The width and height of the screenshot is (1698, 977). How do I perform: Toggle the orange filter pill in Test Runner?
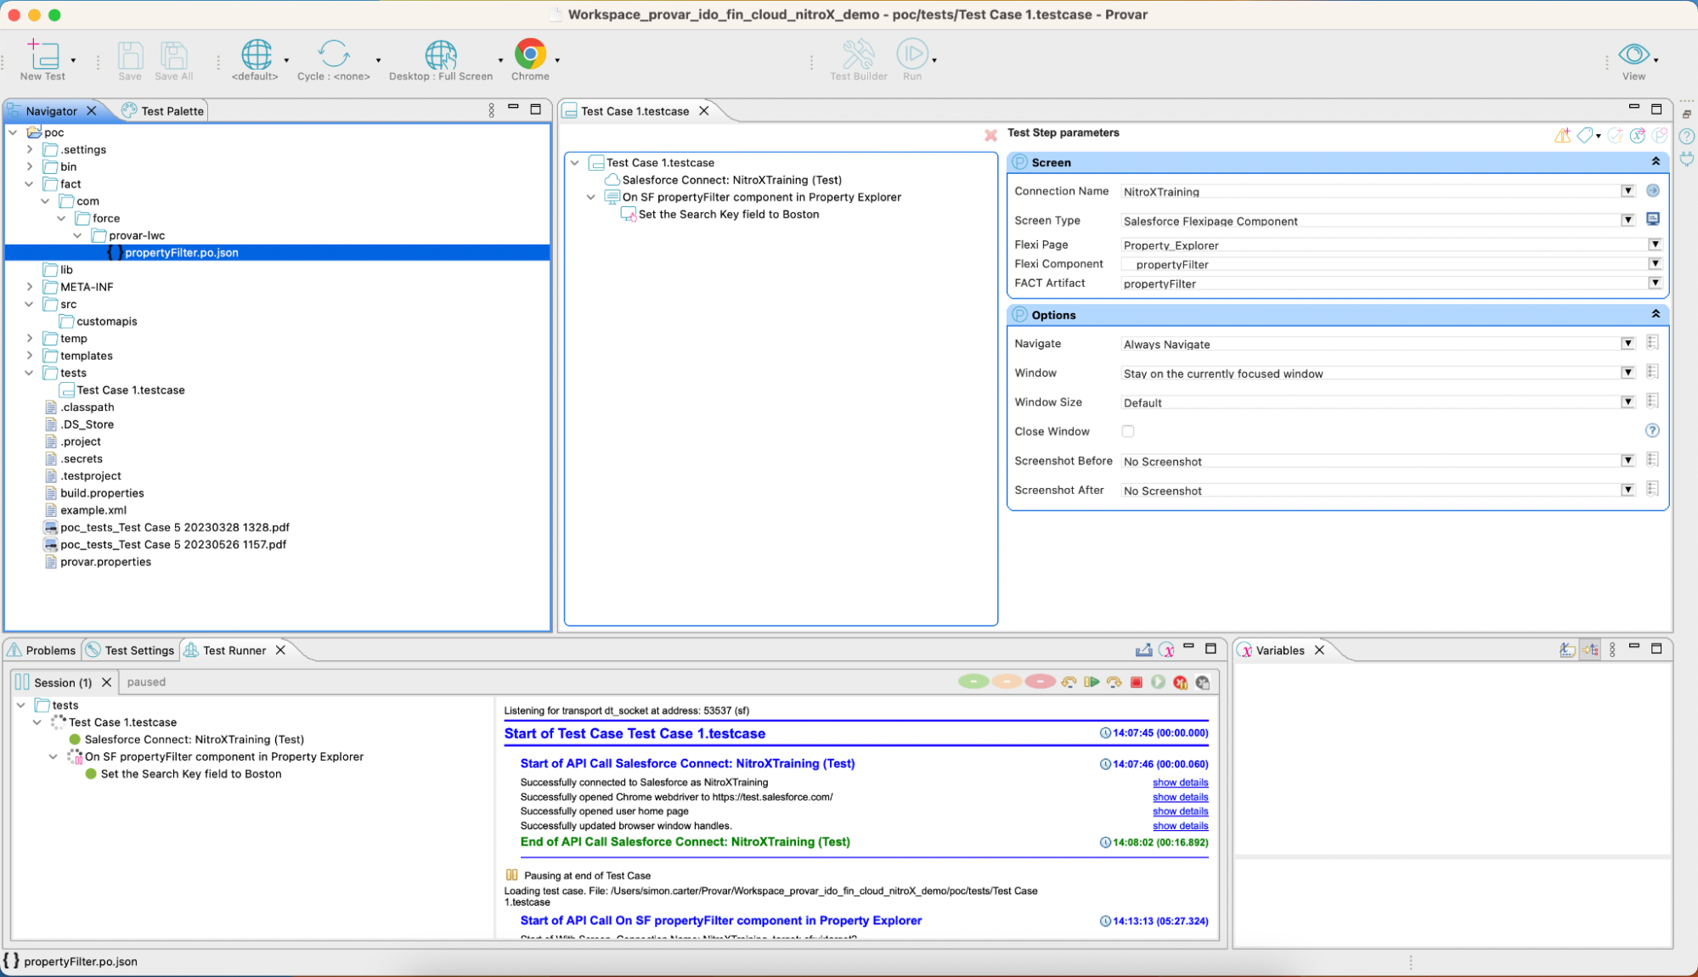1007,682
